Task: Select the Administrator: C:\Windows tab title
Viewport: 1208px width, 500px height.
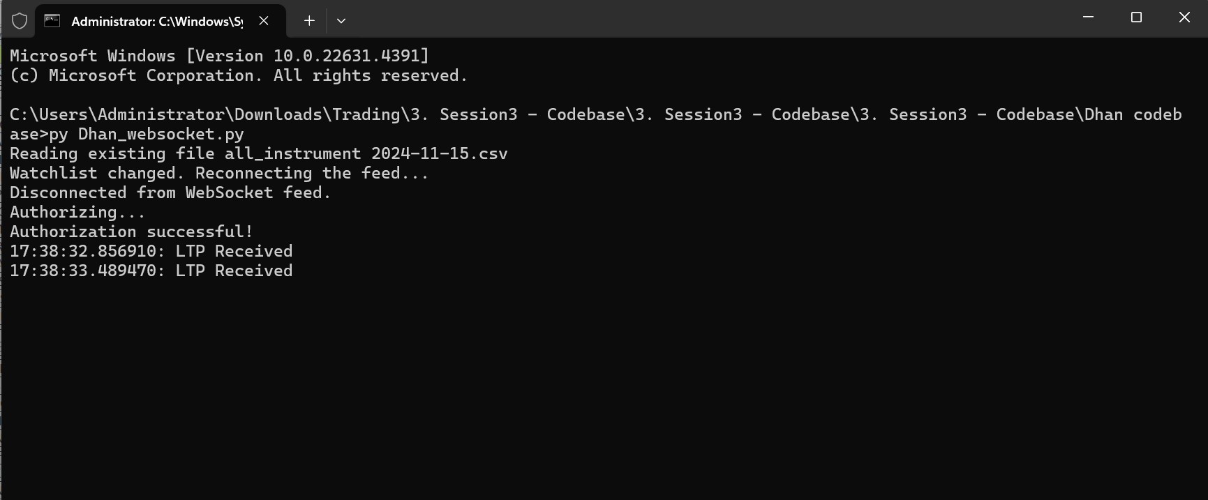Action: [x=156, y=22]
